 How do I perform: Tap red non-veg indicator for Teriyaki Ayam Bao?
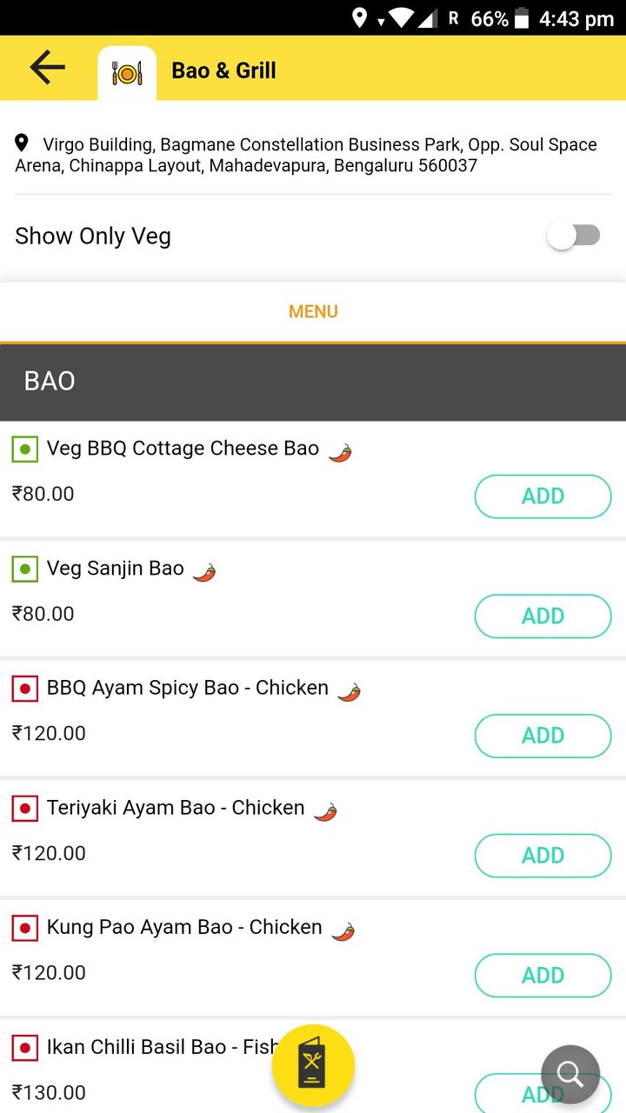coord(24,809)
